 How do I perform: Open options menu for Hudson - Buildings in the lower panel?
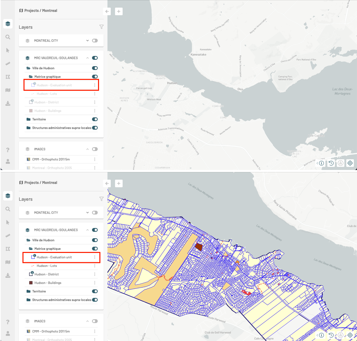click(x=95, y=283)
